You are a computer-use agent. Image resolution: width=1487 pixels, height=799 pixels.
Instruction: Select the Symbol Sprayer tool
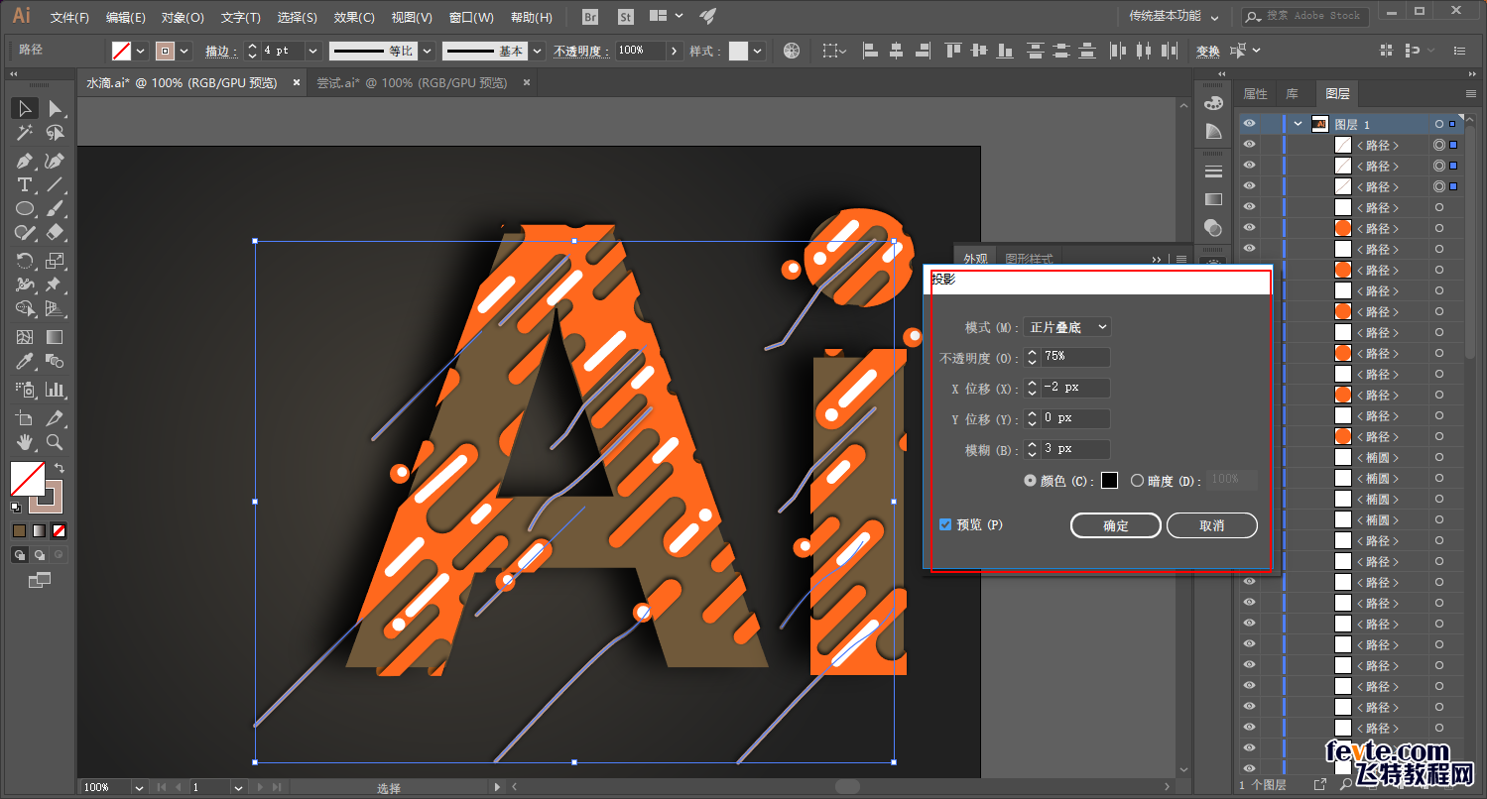pos(25,390)
